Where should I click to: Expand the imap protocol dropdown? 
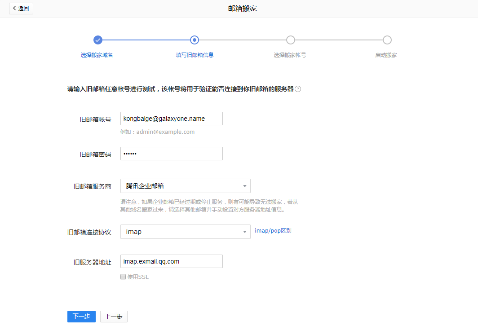(x=185, y=232)
